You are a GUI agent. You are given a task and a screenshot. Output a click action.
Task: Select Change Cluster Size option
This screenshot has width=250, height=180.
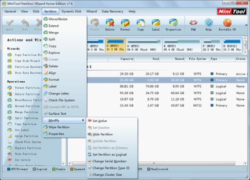click(x=112, y=175)
